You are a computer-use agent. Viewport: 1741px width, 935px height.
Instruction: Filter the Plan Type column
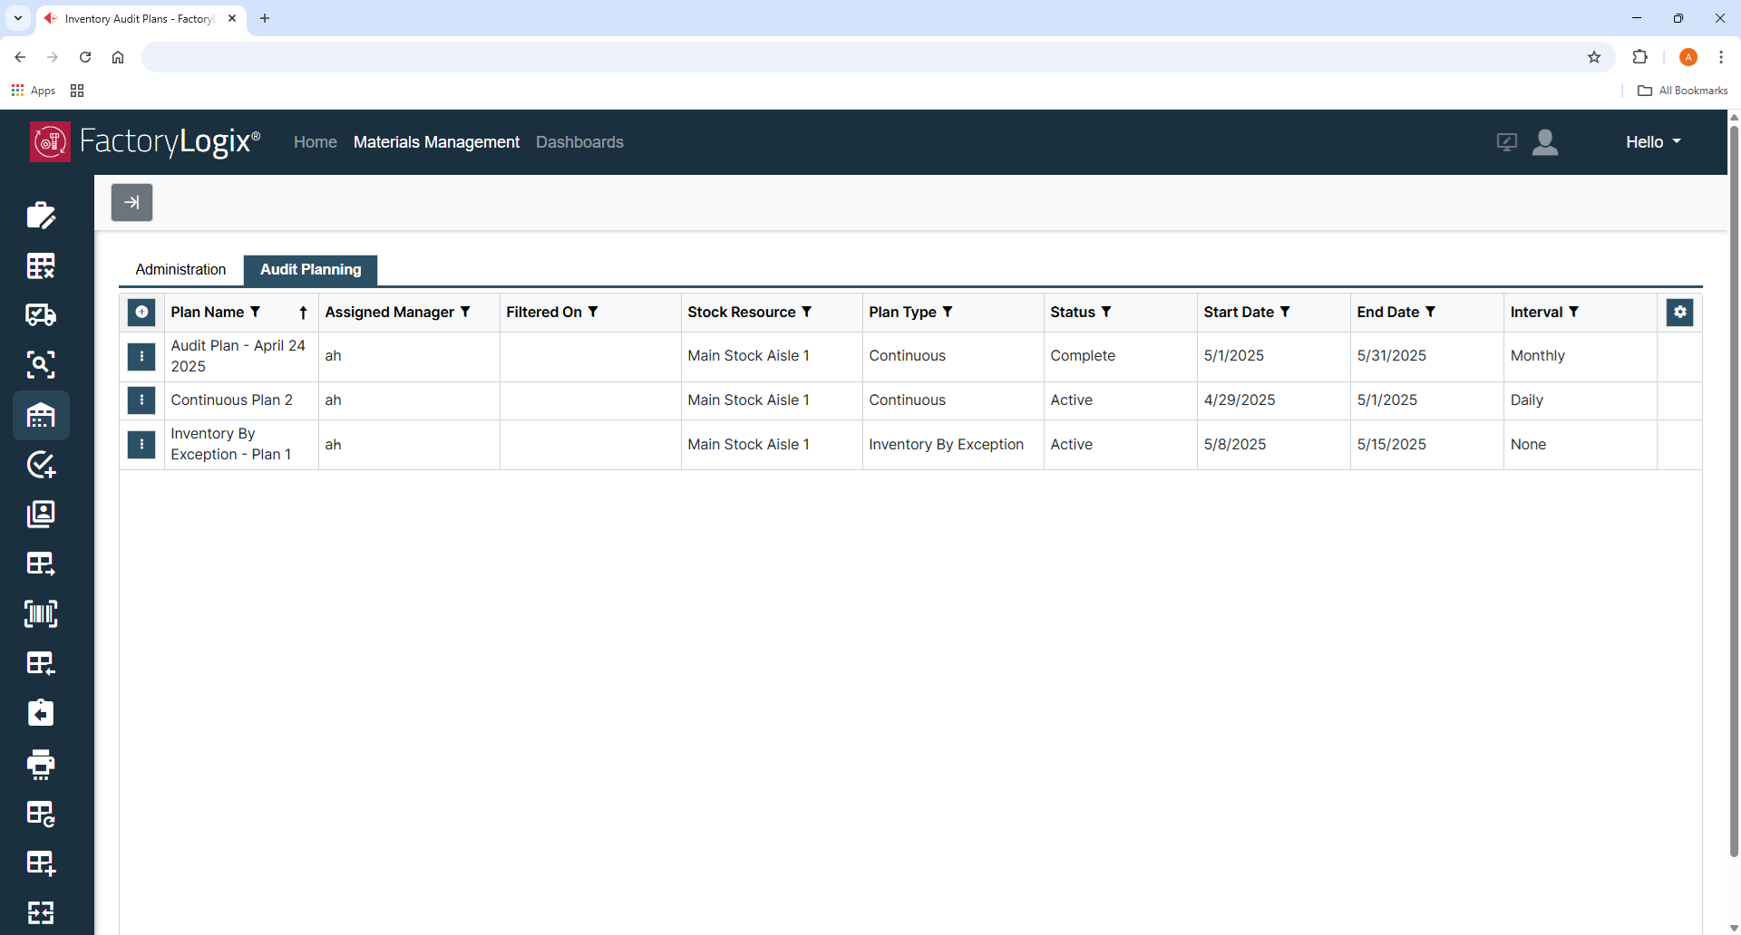pyautogui.click(x=948, y=312)
